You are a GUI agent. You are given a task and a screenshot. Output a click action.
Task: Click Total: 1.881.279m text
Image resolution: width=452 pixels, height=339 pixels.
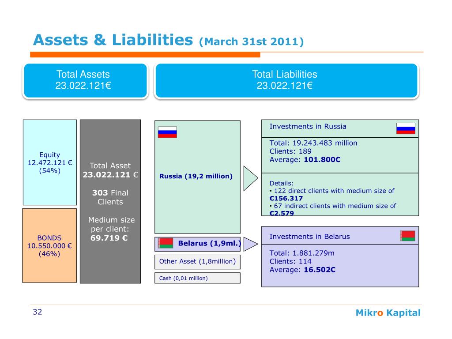(x=302, y=253)
